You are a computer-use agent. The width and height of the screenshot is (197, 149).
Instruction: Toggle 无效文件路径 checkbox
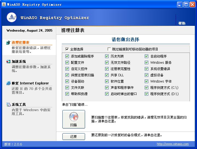[107, 63]
